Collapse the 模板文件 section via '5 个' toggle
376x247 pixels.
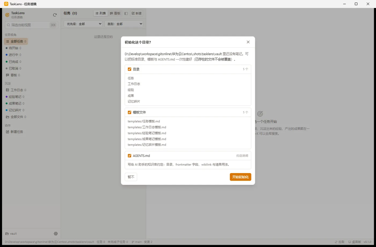click(x=245, y=112)
